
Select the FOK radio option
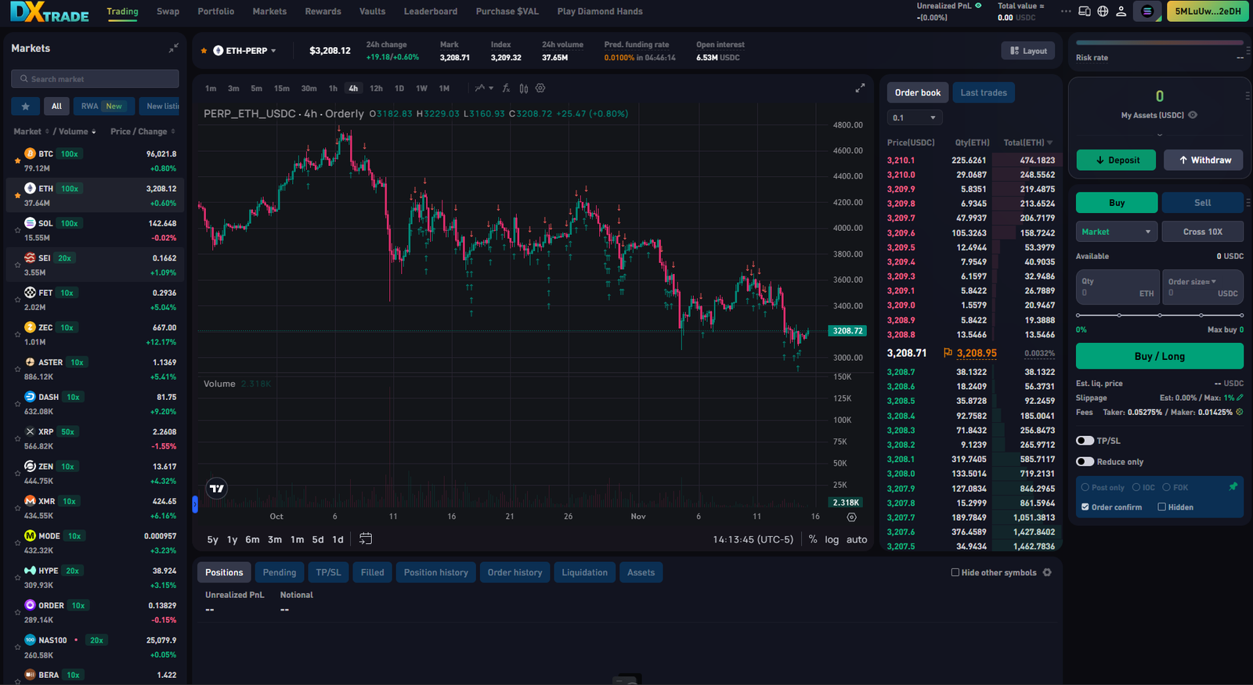pos(1166,487)
